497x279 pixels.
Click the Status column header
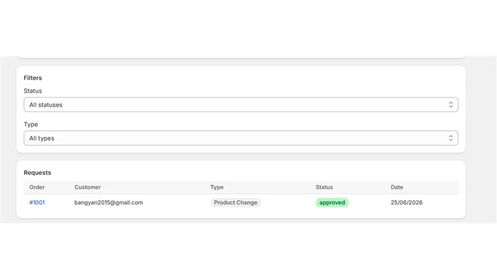click(324, 187)
